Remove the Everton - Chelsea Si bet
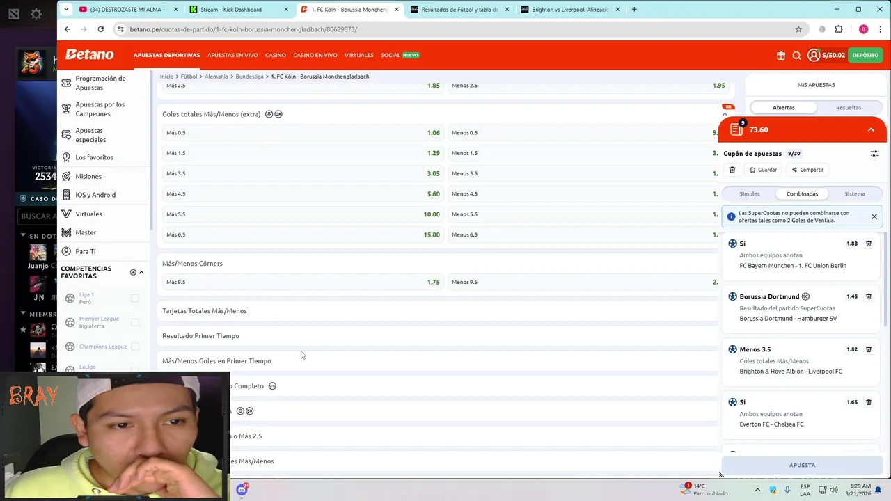The width and height of the screenshot is (891, 501). coord(869,402)
